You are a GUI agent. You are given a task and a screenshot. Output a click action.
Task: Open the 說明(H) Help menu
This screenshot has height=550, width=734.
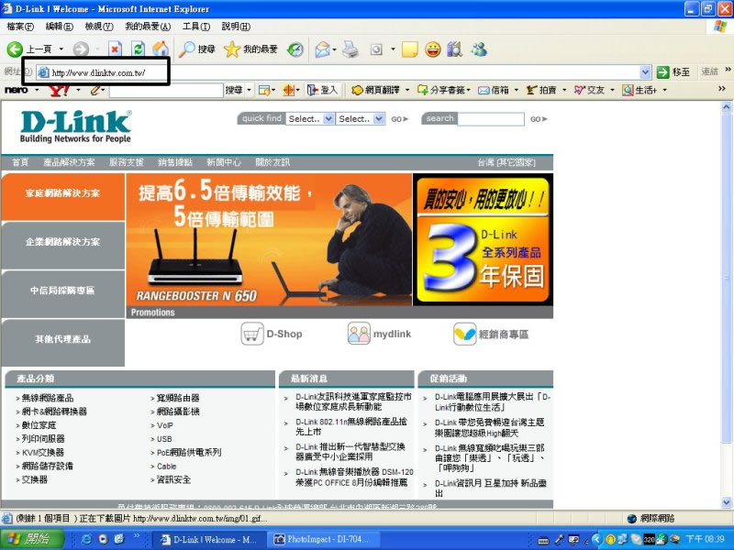point(236,27)
